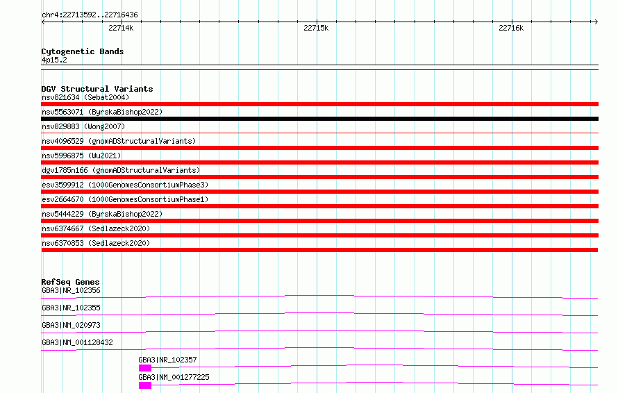Open variant nsv829883 (Wong2007) label
The image size is (618, 393).
coord(83,126)
